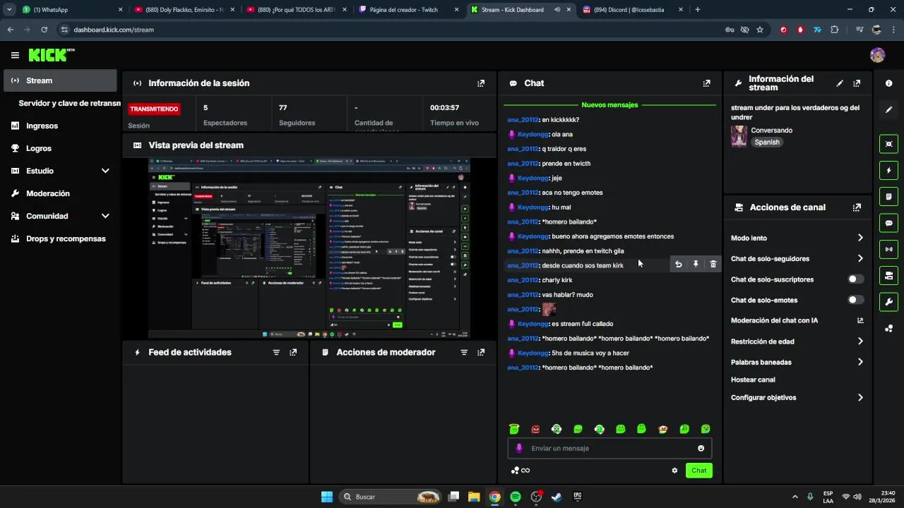Image resolution: width=904 pixels, height=508 pixels.
Task: Click the Conversando category thumbnail
Action: [739, 136]
